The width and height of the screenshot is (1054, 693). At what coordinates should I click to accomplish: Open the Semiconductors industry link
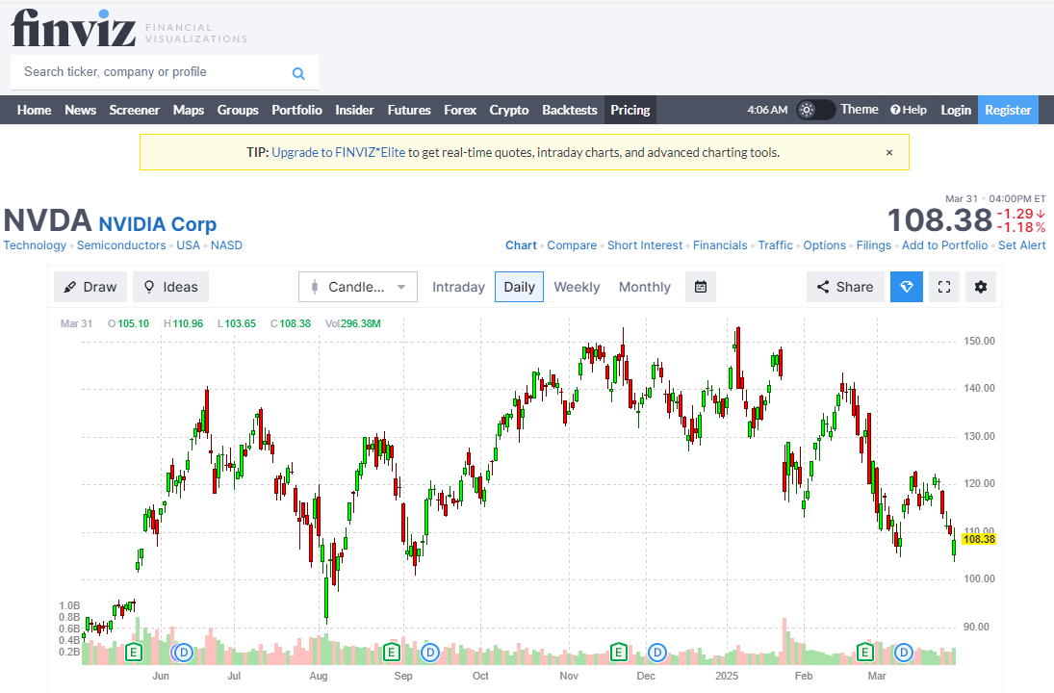click(121, 245)
